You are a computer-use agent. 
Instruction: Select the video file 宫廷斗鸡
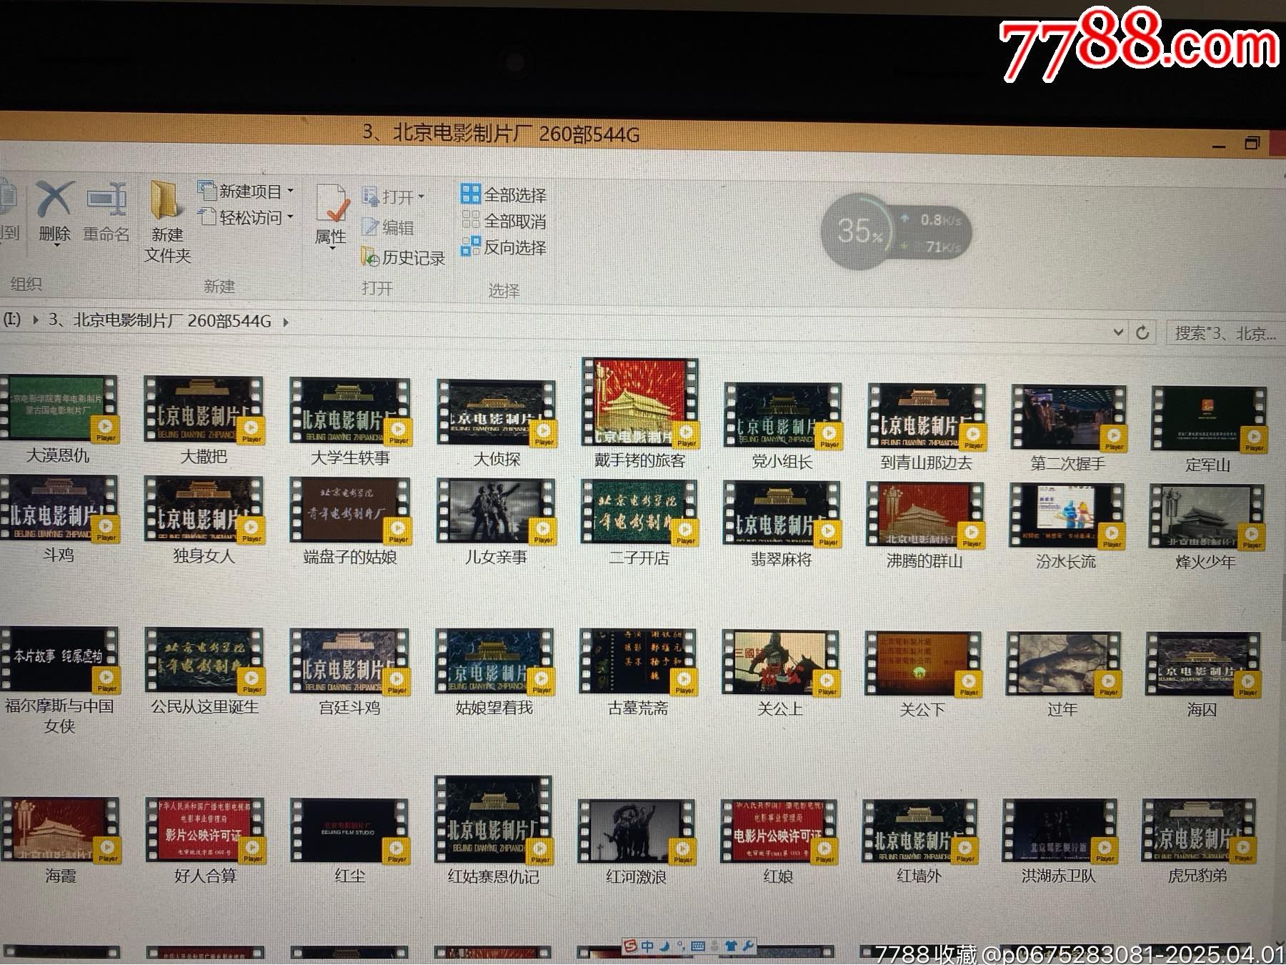click(x=349, y=673)
